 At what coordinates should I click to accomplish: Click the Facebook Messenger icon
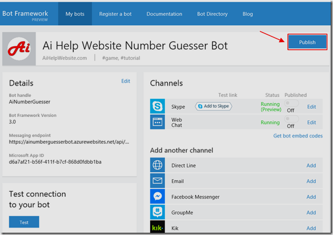tap(158, 196)
